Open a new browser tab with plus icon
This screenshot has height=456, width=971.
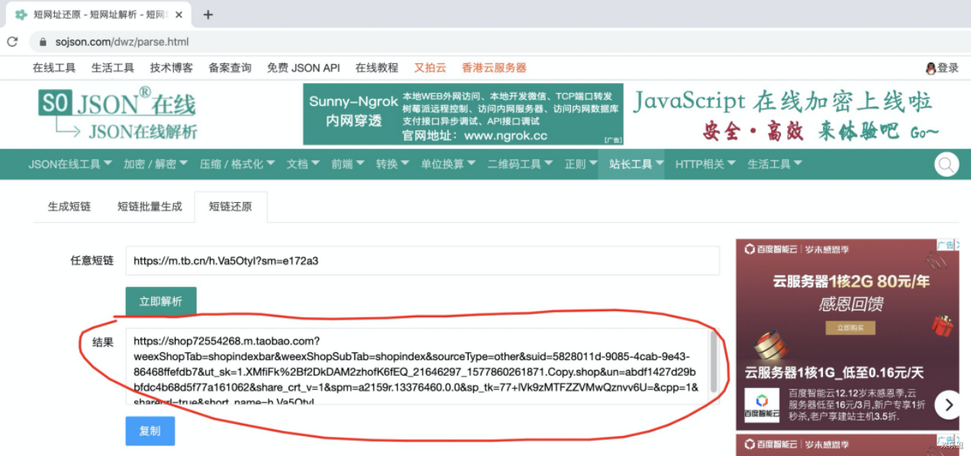click(208, 14)
